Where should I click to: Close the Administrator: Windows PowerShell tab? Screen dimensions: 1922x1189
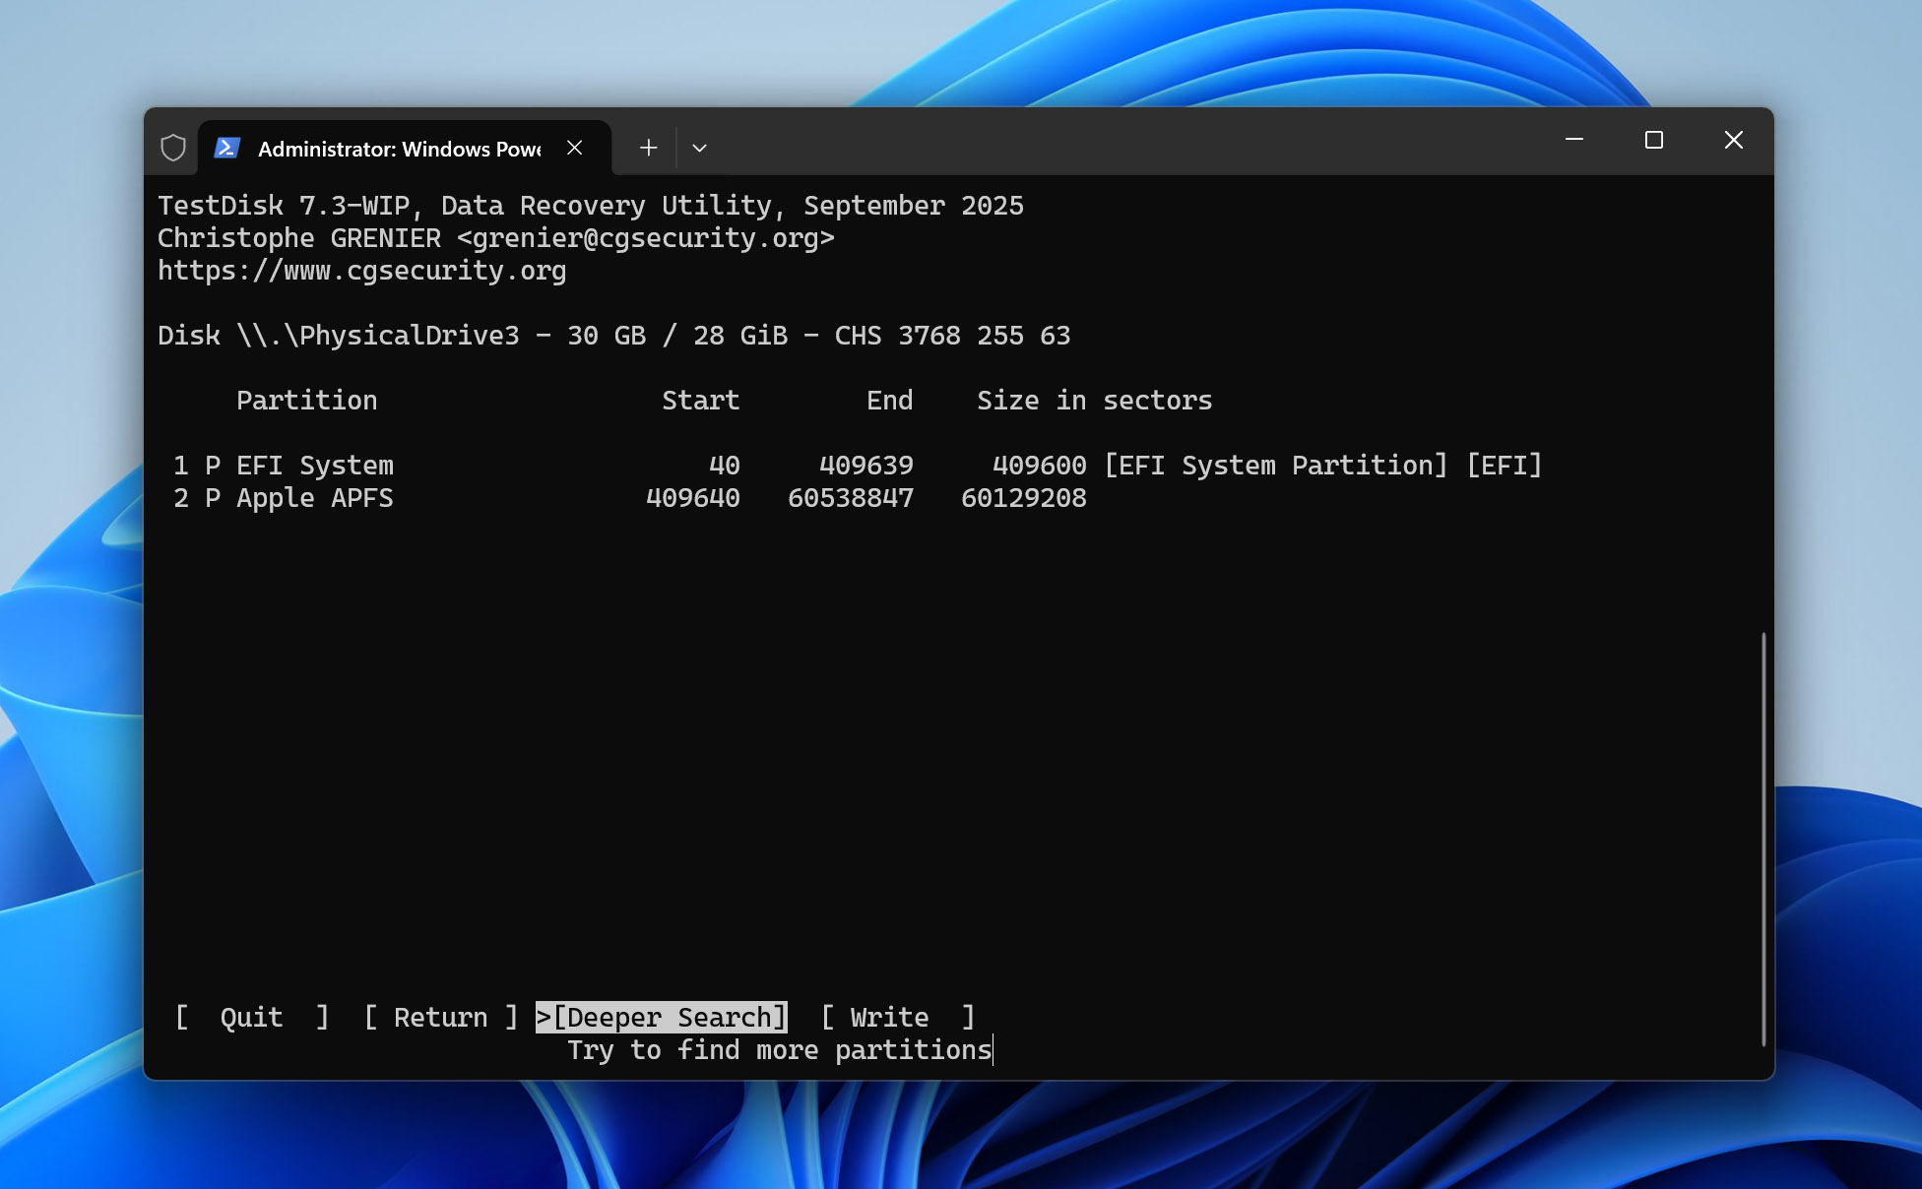575,148
